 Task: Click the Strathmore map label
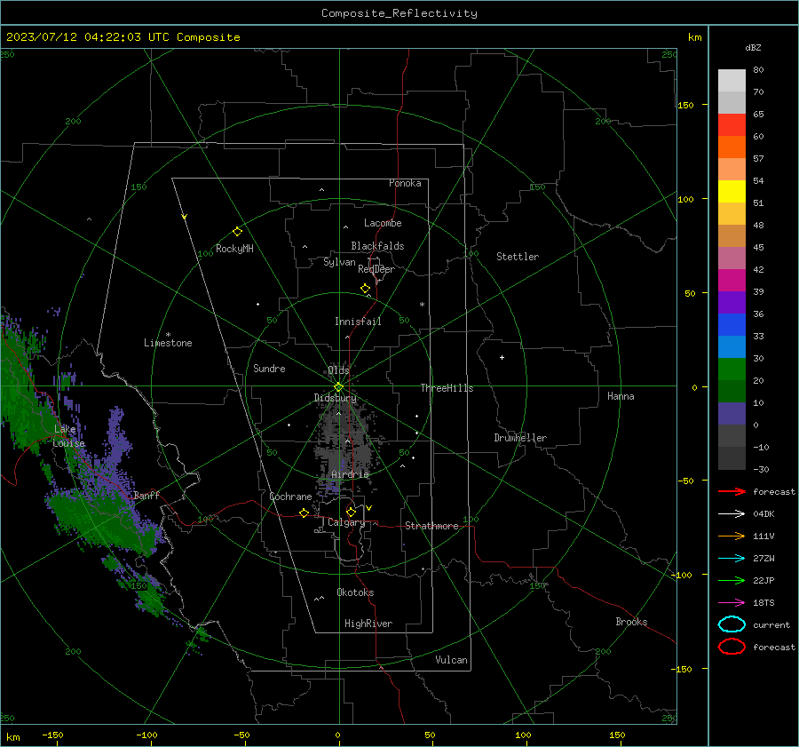[x=431, y=526]
